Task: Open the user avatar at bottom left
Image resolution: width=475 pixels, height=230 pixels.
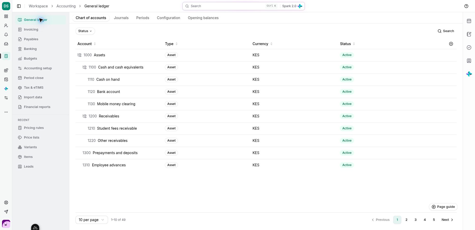Action: pyautogui.click(x=6, y=224)
